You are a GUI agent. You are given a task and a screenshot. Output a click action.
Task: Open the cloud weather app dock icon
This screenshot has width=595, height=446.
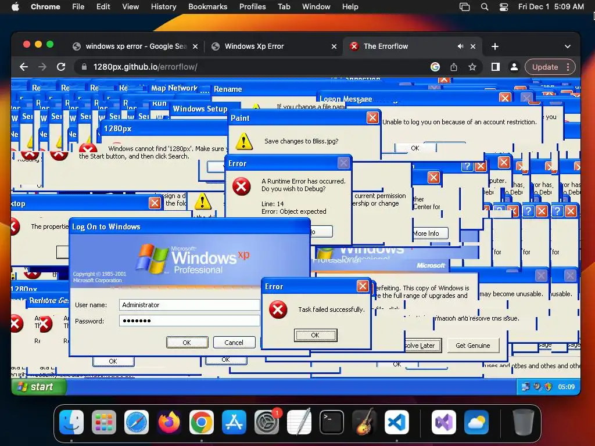(476, 422)
